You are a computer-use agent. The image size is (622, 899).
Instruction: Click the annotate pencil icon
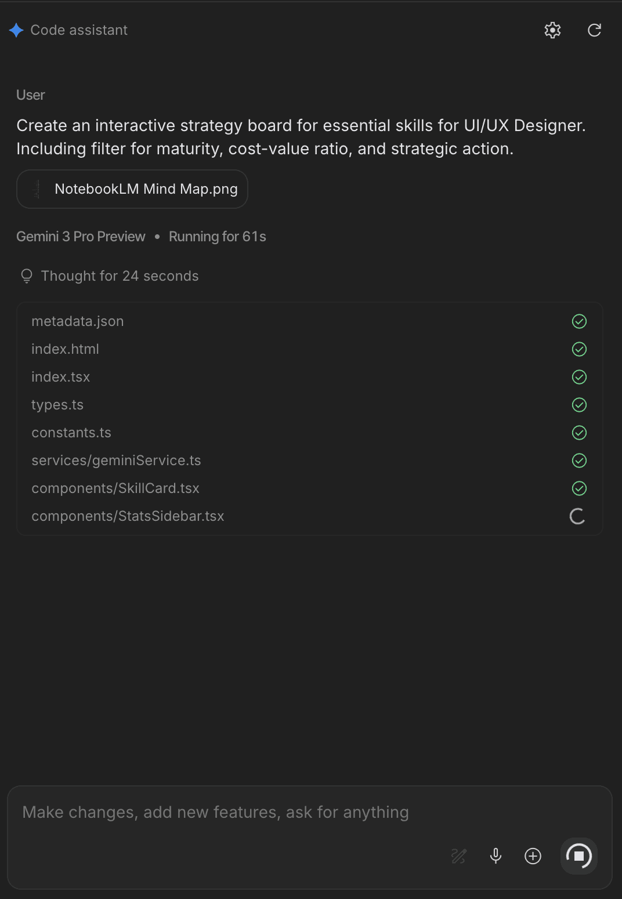pyautogui.click(x=458, y=855)
